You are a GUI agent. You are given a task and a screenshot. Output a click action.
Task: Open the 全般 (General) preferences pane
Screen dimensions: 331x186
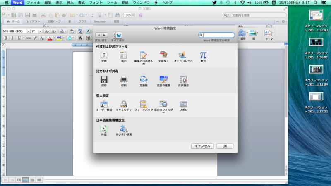[x=104, y=57]
